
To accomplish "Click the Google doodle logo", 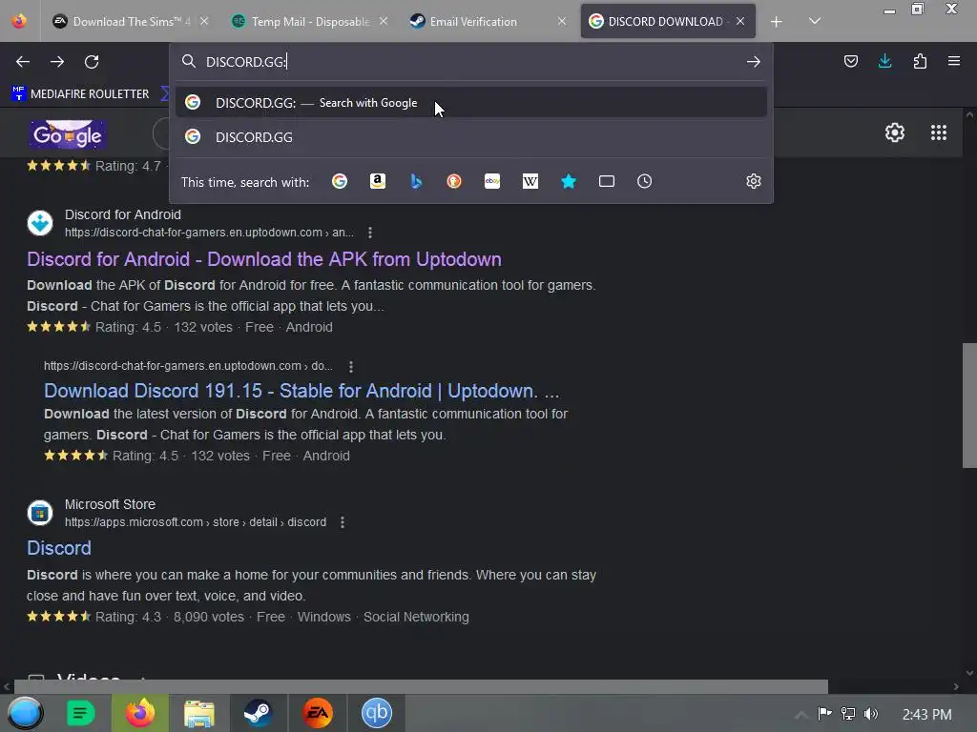I will (68, 134).
